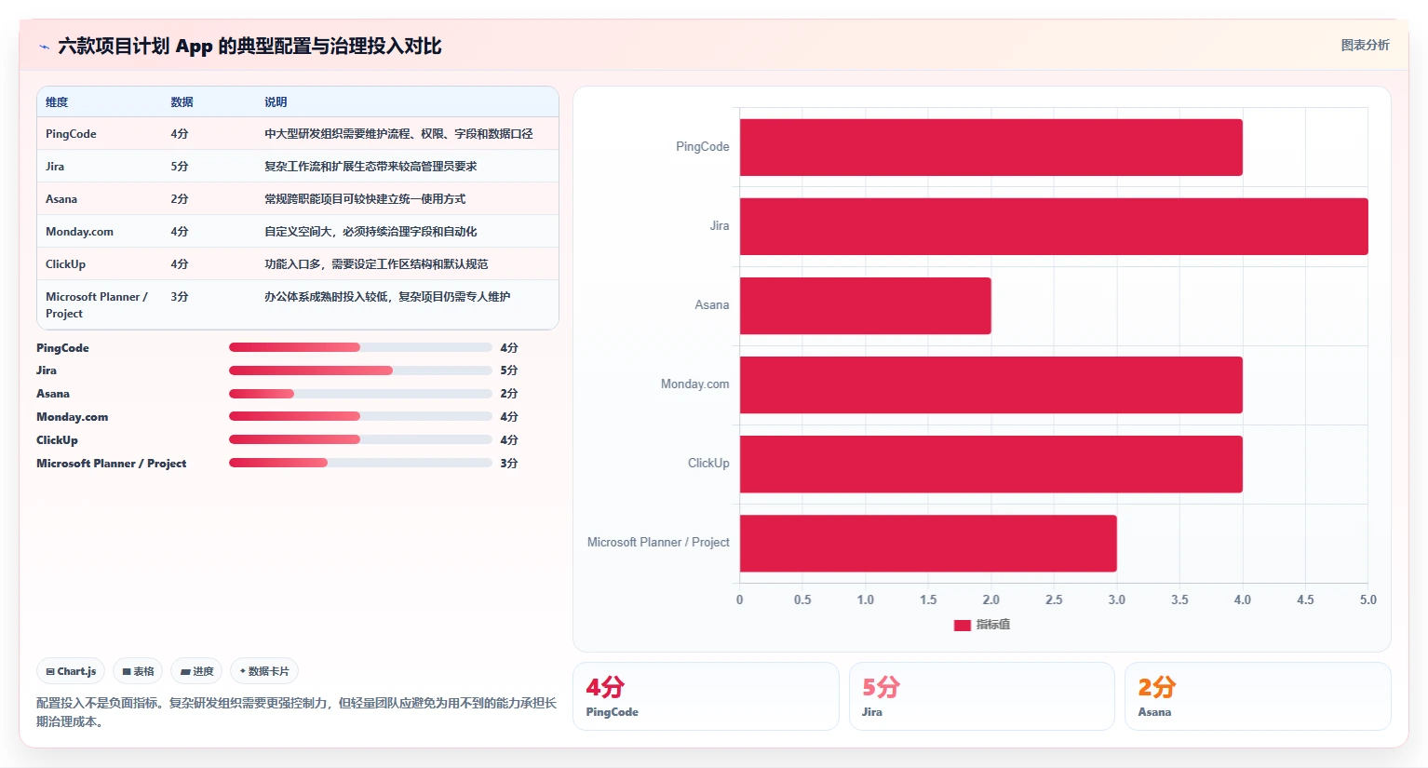
Task: Click the PingCode bar in the chart
Action: [990, 147]
